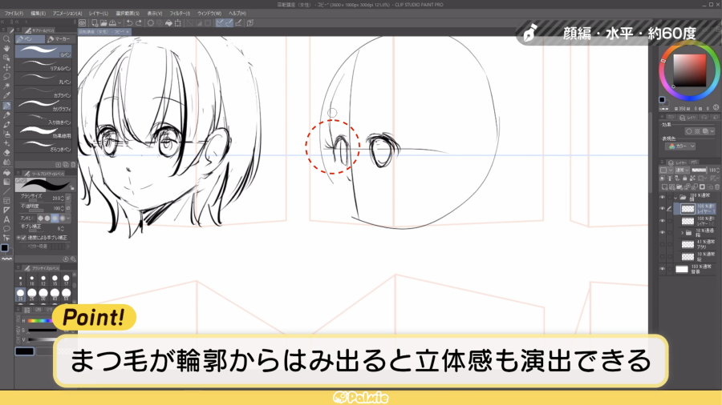Choose the カブラペン sub tool
Screen dimensions: 722x405
44,92
